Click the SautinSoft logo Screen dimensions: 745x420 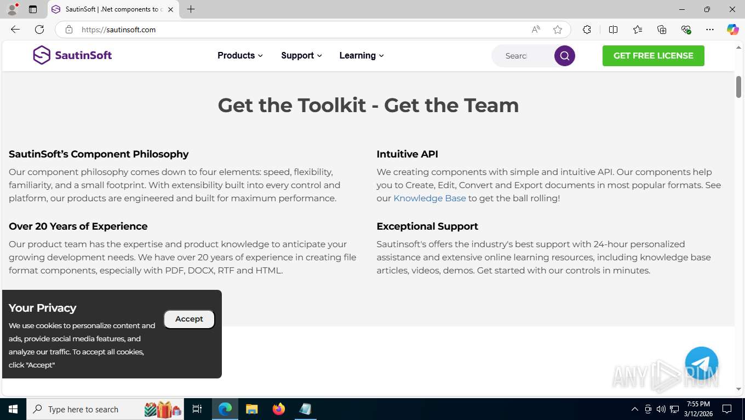(x=72, y=55)
